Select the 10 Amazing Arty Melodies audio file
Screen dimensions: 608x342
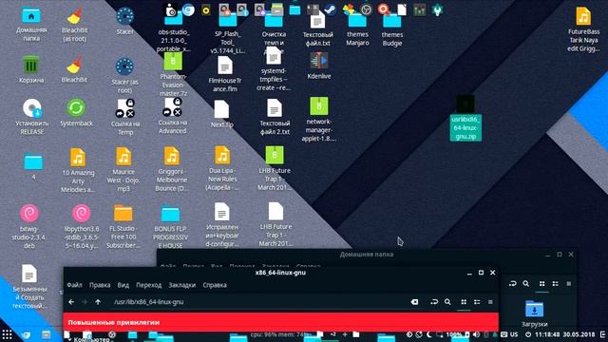pyautogui.click(x=78, y=170)
